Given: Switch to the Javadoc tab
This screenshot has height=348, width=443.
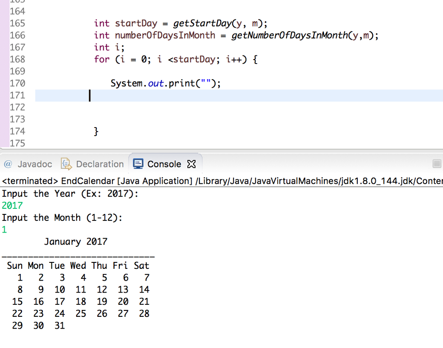Looking at the screenshot, I should 28,164.
